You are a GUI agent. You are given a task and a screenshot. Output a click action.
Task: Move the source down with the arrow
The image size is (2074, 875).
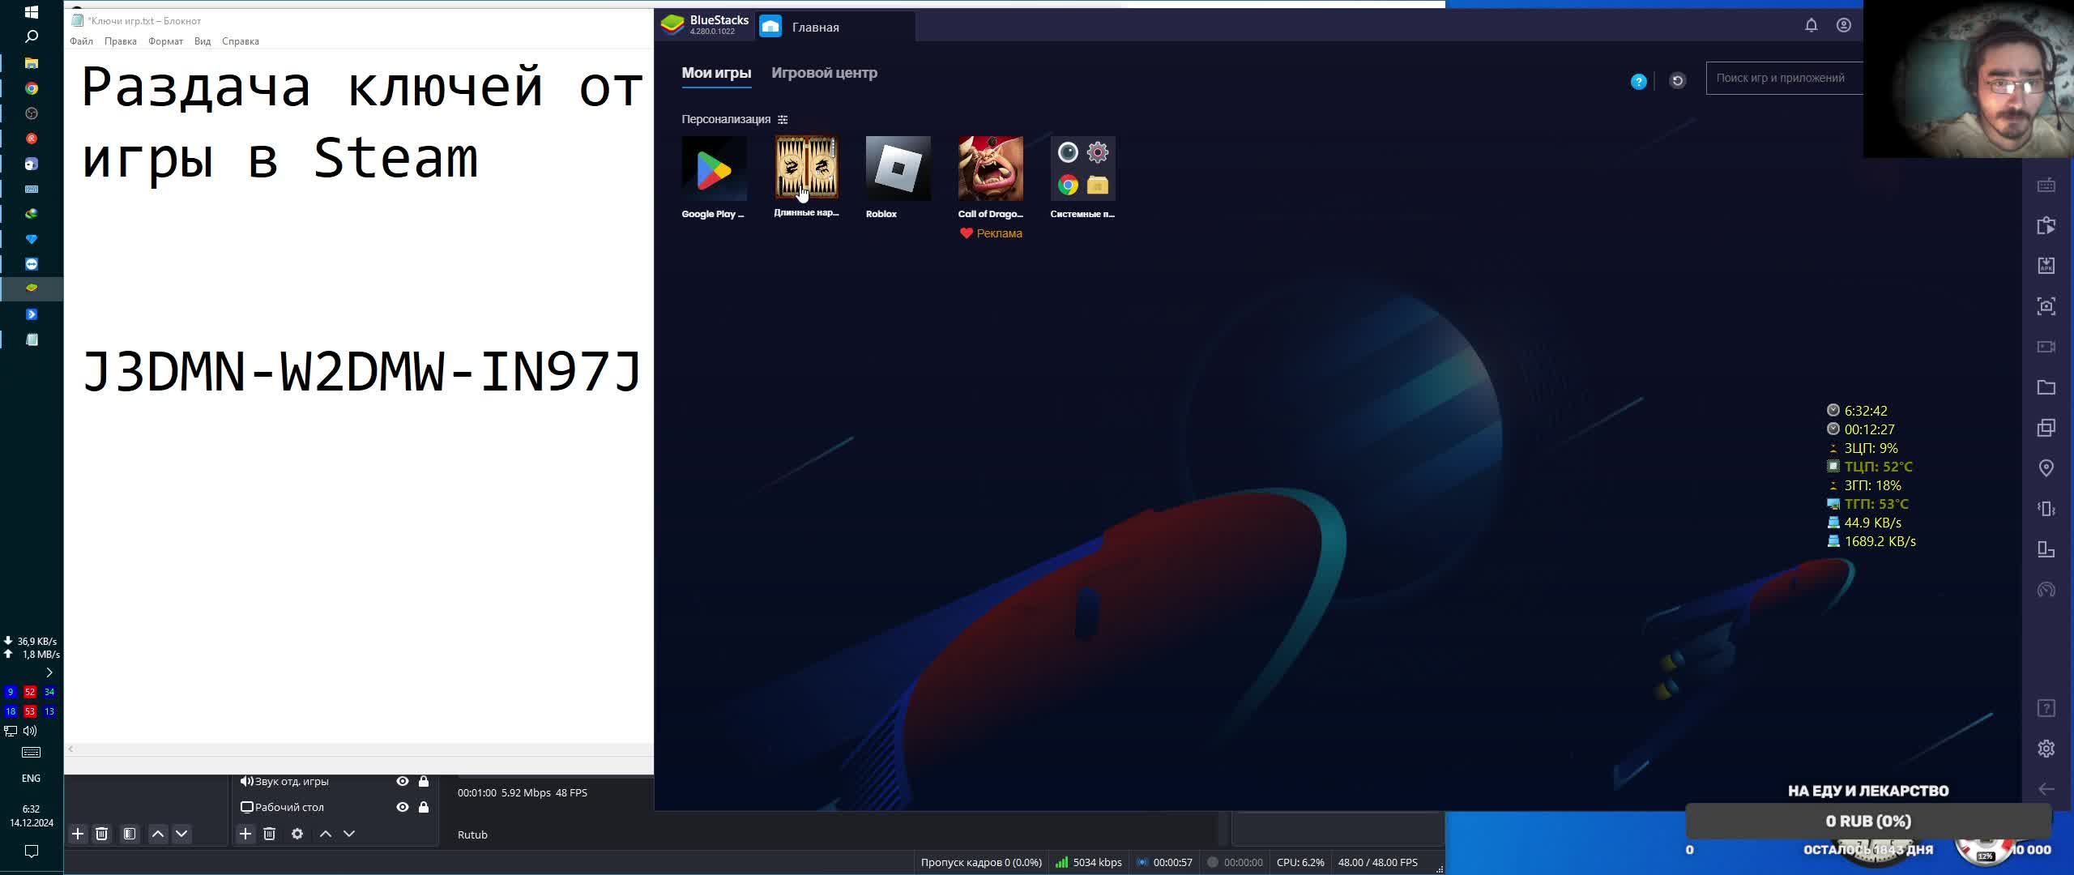coord(349,834)
